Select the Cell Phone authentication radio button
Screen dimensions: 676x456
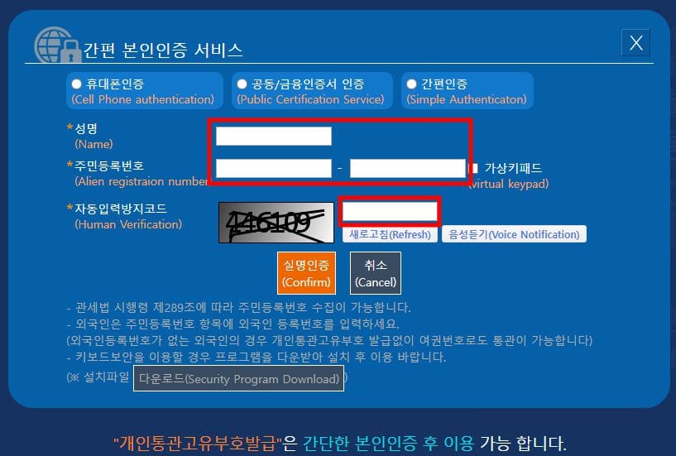(76, 84)
